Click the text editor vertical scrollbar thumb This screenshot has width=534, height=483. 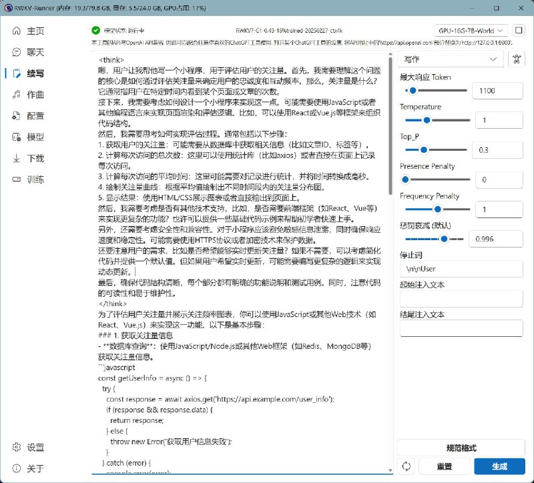click(390, 126)
